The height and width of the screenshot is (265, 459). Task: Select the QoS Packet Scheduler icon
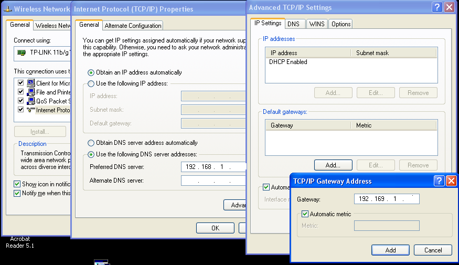tap(31, 101)
